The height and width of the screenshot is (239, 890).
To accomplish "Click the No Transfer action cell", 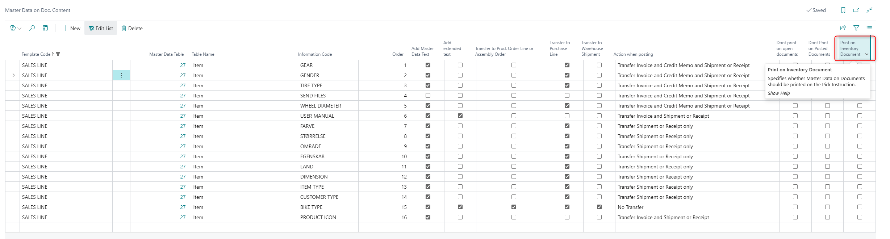I will [697, 207].
